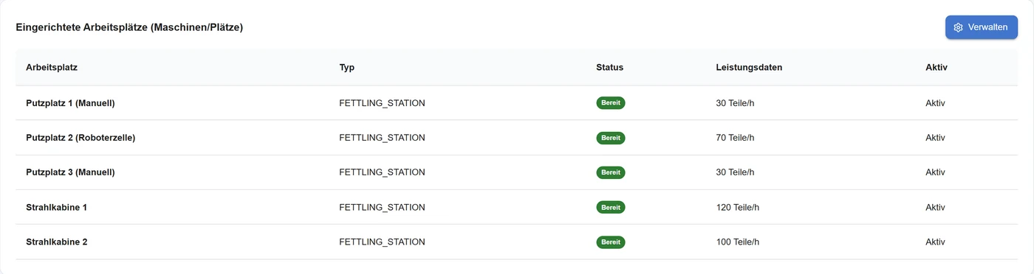Click FETTLING_STATION type of Strahlkabine 1

(x=382, y=207)
